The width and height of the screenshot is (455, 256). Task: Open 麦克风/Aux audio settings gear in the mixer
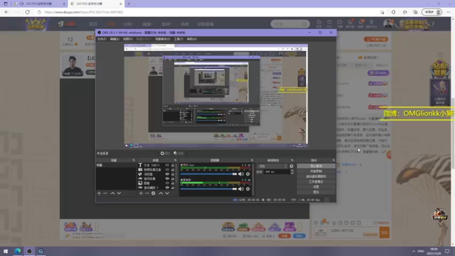(x=248, y=174)
